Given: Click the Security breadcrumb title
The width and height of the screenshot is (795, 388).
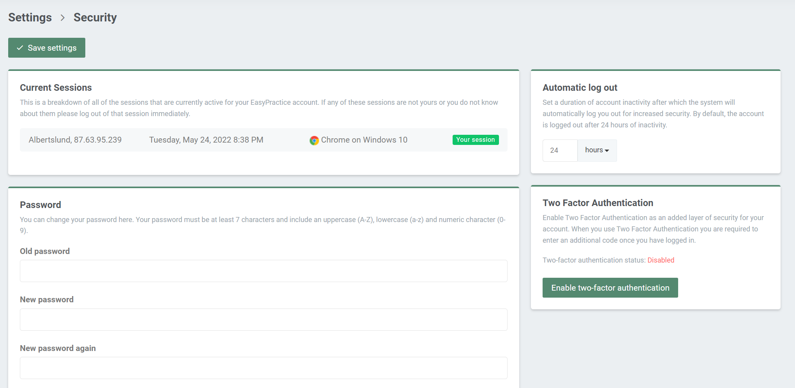Looking at the screenshot, I should 95,18.
